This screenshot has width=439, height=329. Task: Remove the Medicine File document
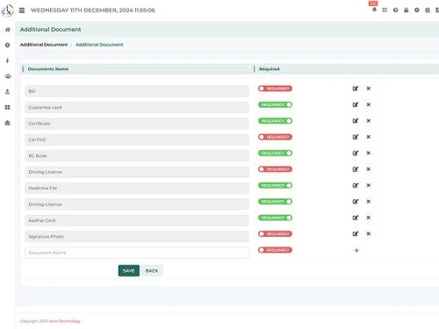coord(369,185)
